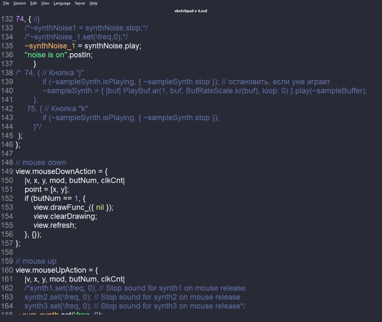Open the File menu

pyautogui.click(x=6, y=3)
